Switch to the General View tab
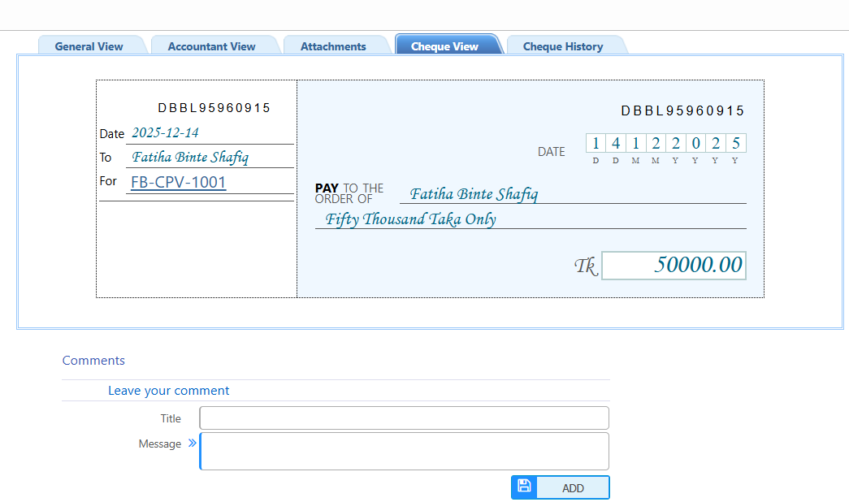Image resolution: width=849 pixels, height=502 pixels. click(x=89, y=46)
